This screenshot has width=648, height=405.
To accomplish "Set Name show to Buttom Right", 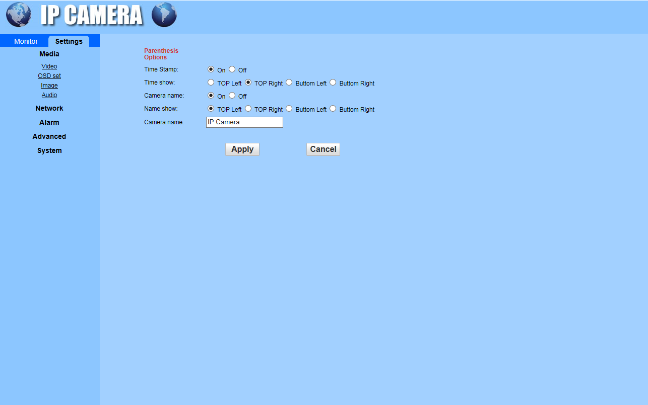I will (333, 109).
